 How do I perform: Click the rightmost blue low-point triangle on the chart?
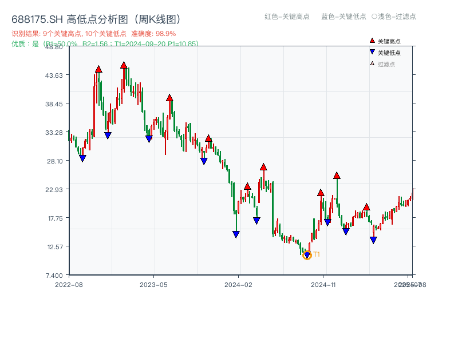click(x=373, y=240)
